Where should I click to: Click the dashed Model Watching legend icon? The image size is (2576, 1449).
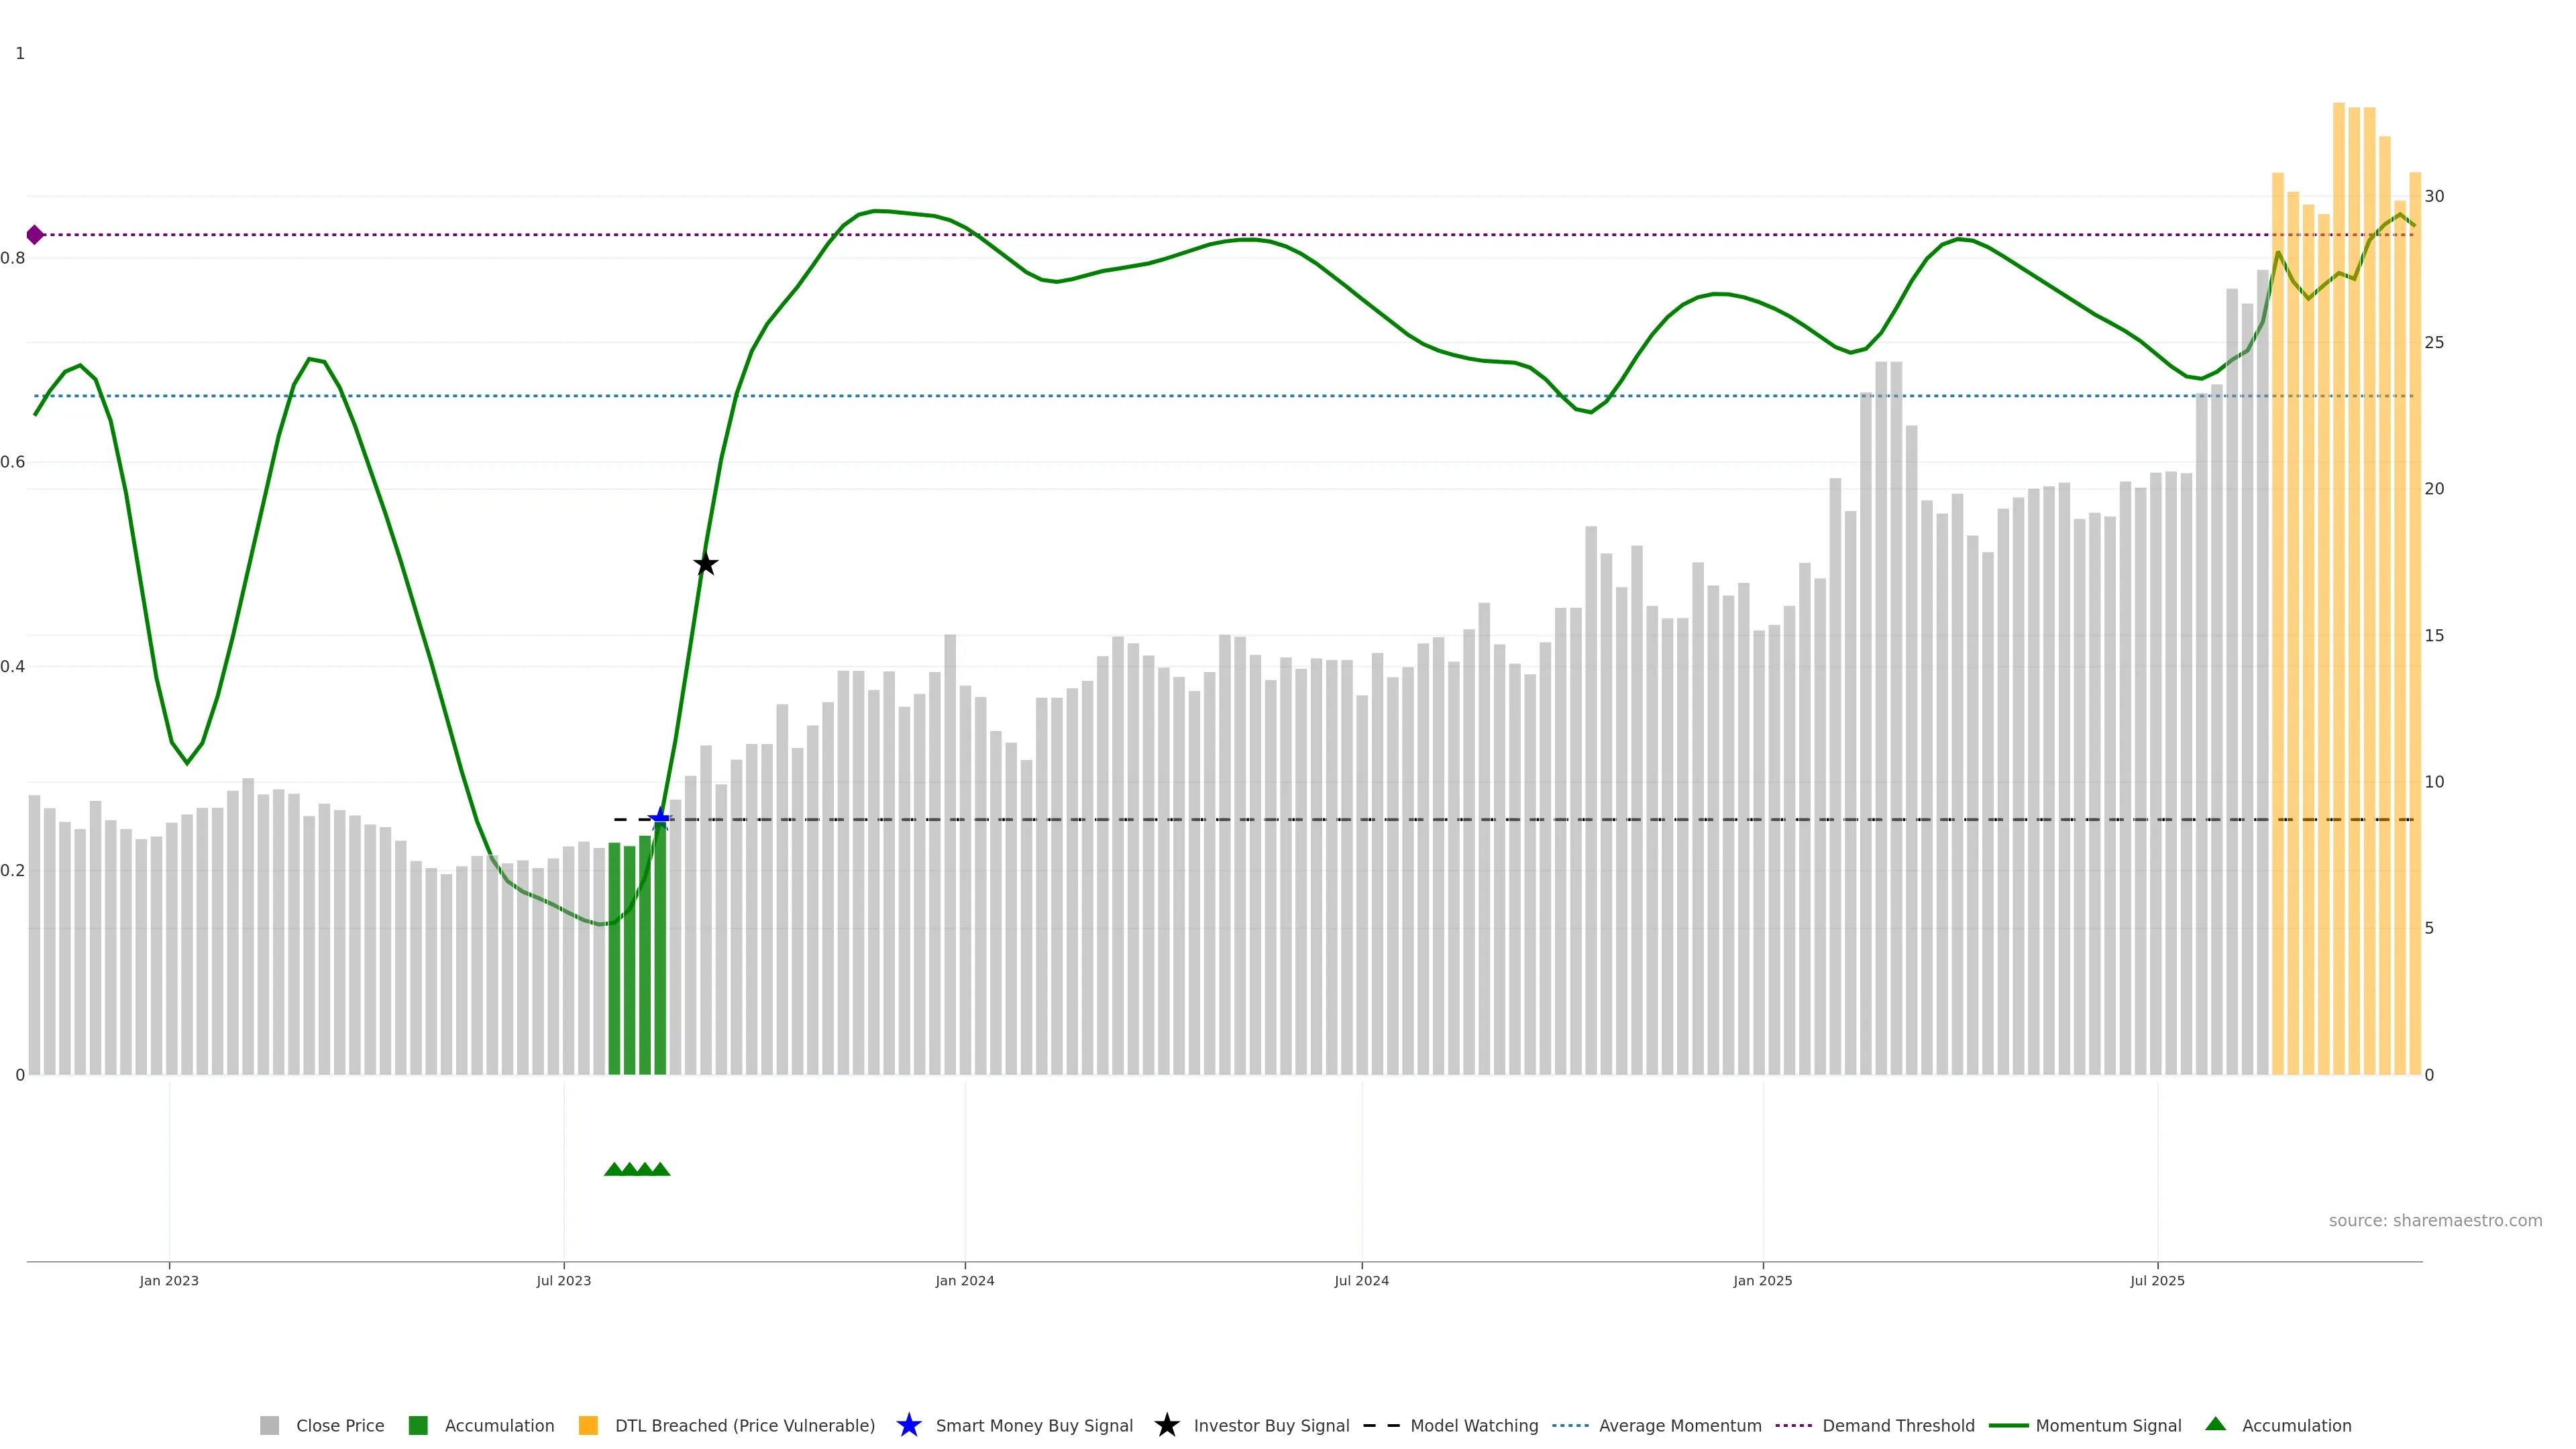pyautogui.click(x=1381, y=1426)
